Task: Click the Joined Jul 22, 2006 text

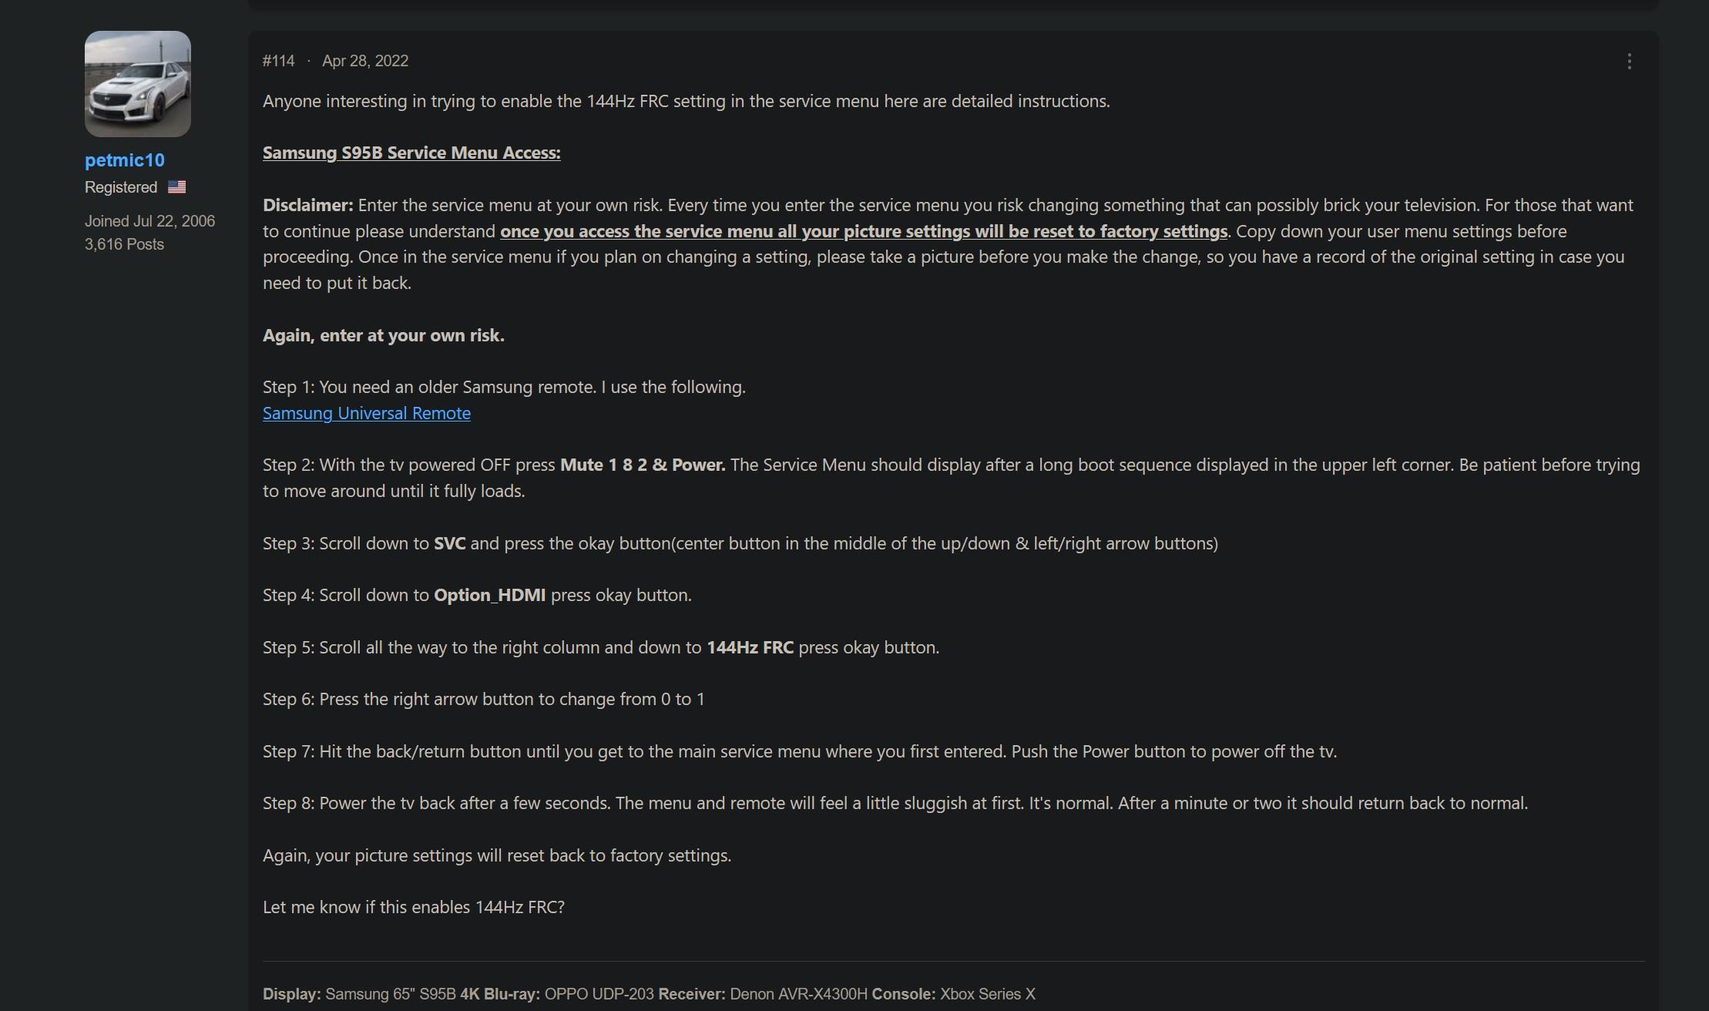Action: coord(149,221)
